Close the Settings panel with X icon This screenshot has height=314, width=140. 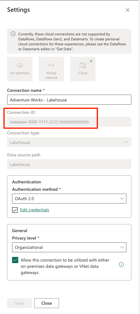128,10
